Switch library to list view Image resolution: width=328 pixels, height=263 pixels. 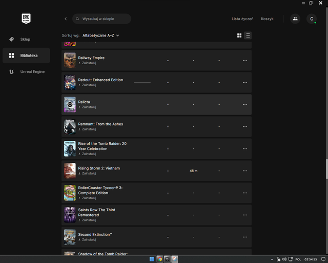pos(248,35)
